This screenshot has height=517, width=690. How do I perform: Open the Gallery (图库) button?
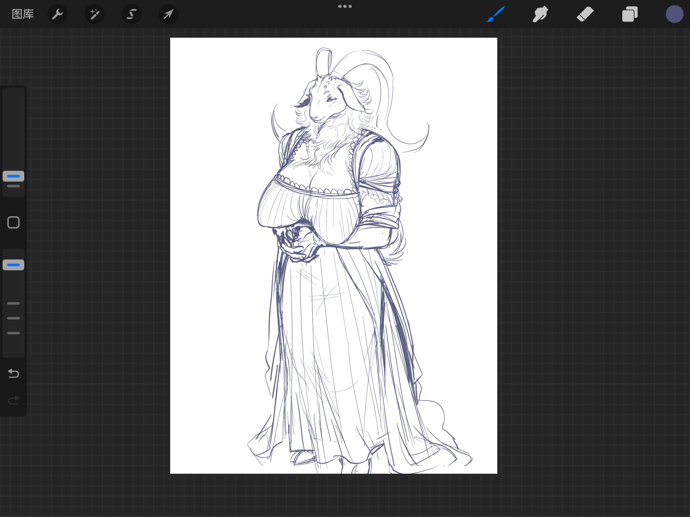23,14
